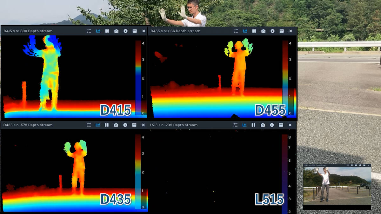Click the 'L515 s.n:..739 Depth stream' title
The width and height of the screenshot is (381, 214).
174,125
